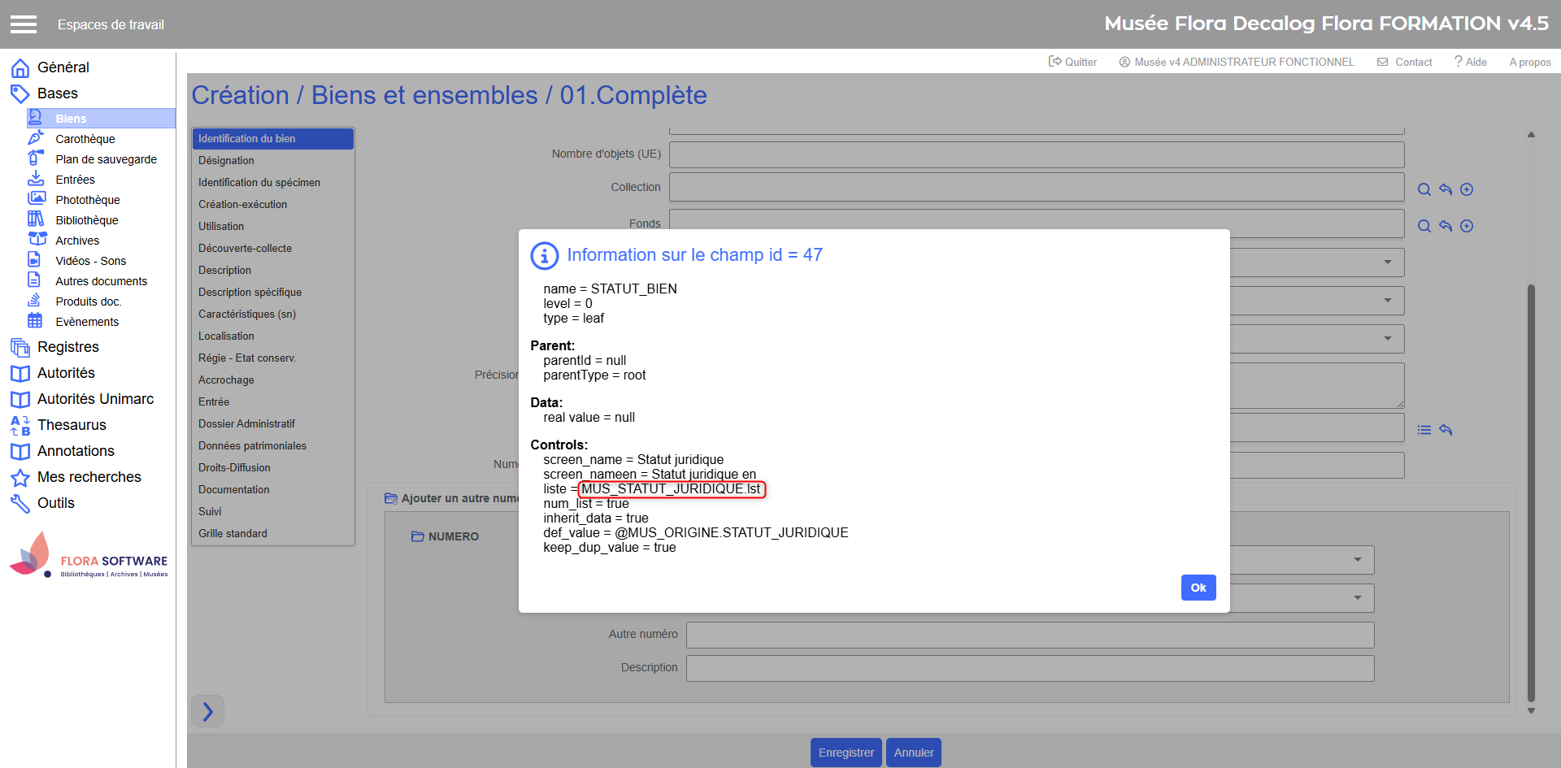
Task: Open the first NUMERO section dropdown
Action: [1357, 560]
